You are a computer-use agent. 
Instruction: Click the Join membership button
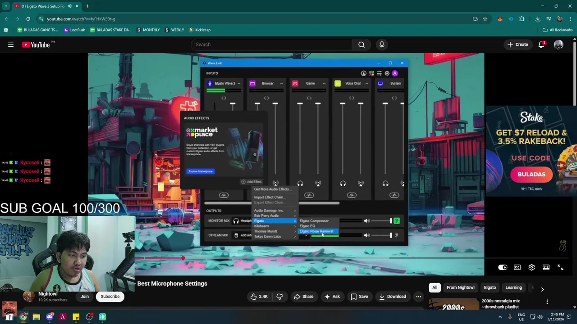[x=85, y=297]
